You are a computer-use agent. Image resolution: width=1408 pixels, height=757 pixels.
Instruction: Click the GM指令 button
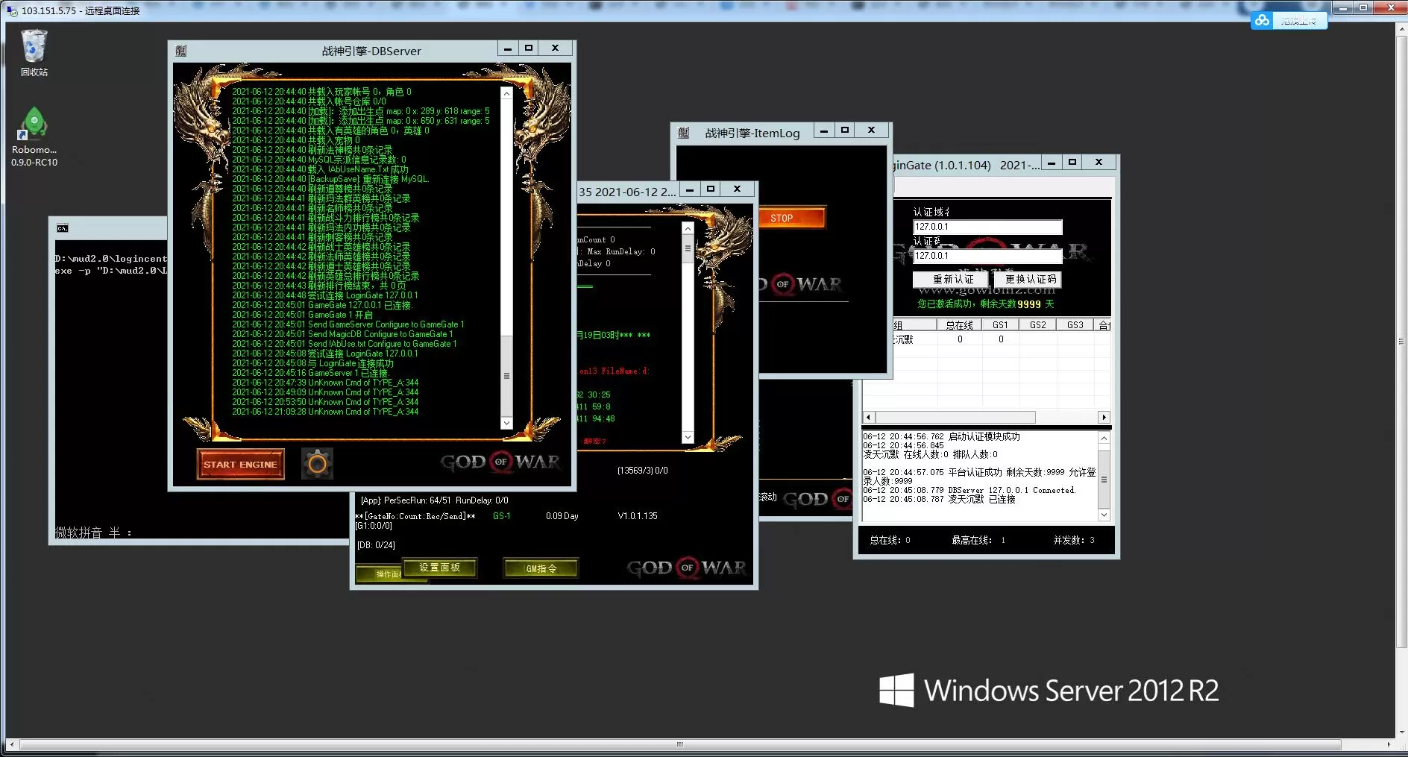[x=541, y=568]
